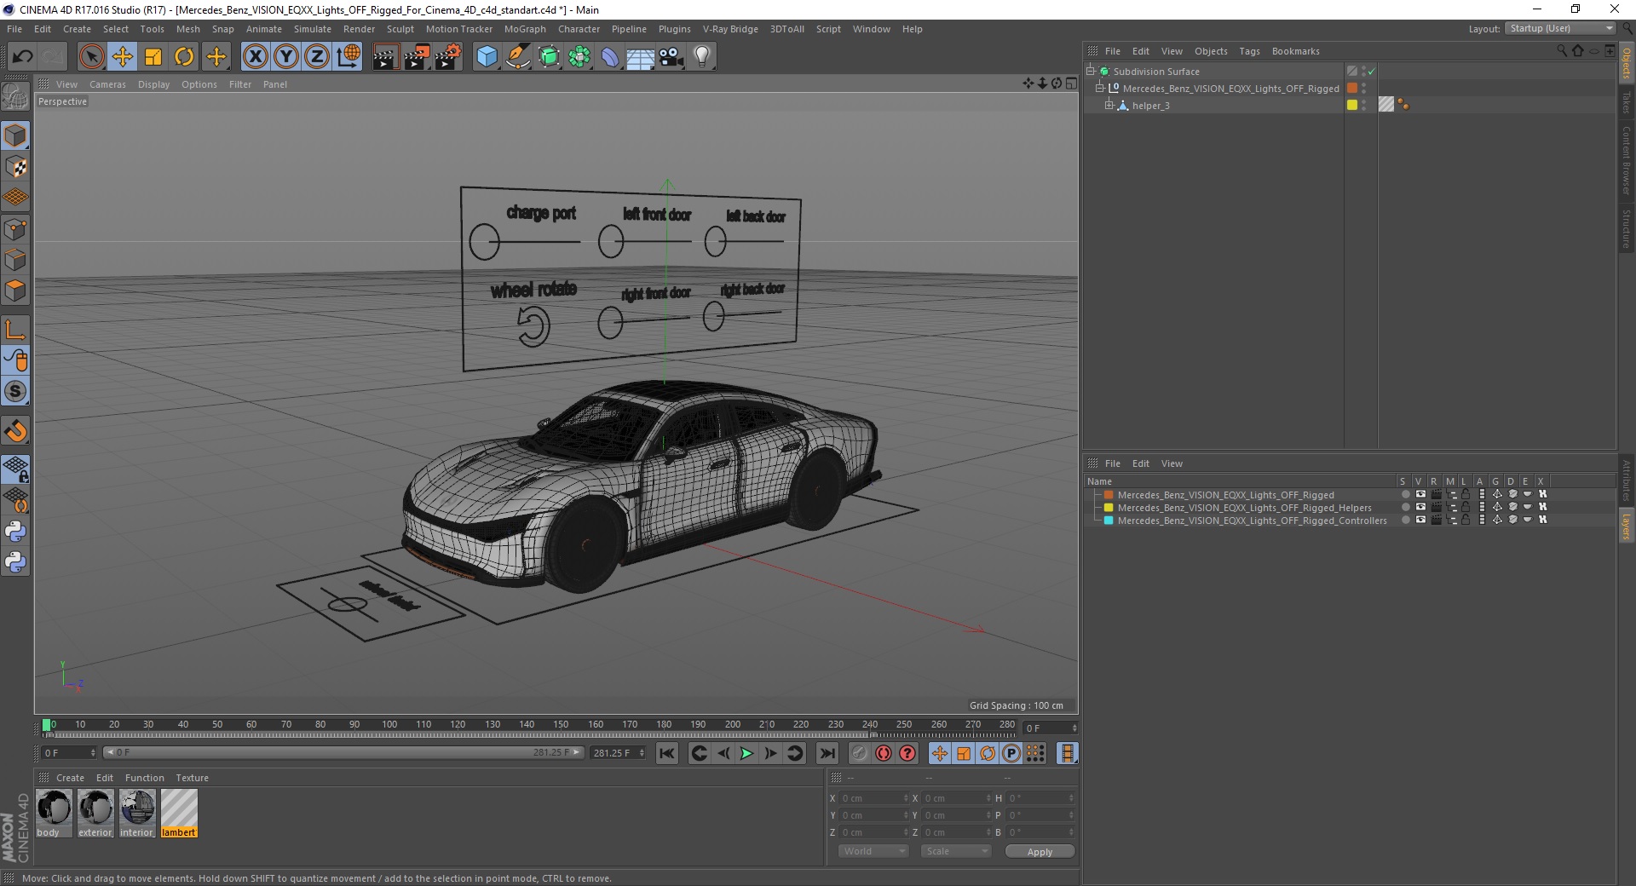The width and height of the screenshot is (1636, 886).
Task: Open the Character menu
Action: (579, 29)
